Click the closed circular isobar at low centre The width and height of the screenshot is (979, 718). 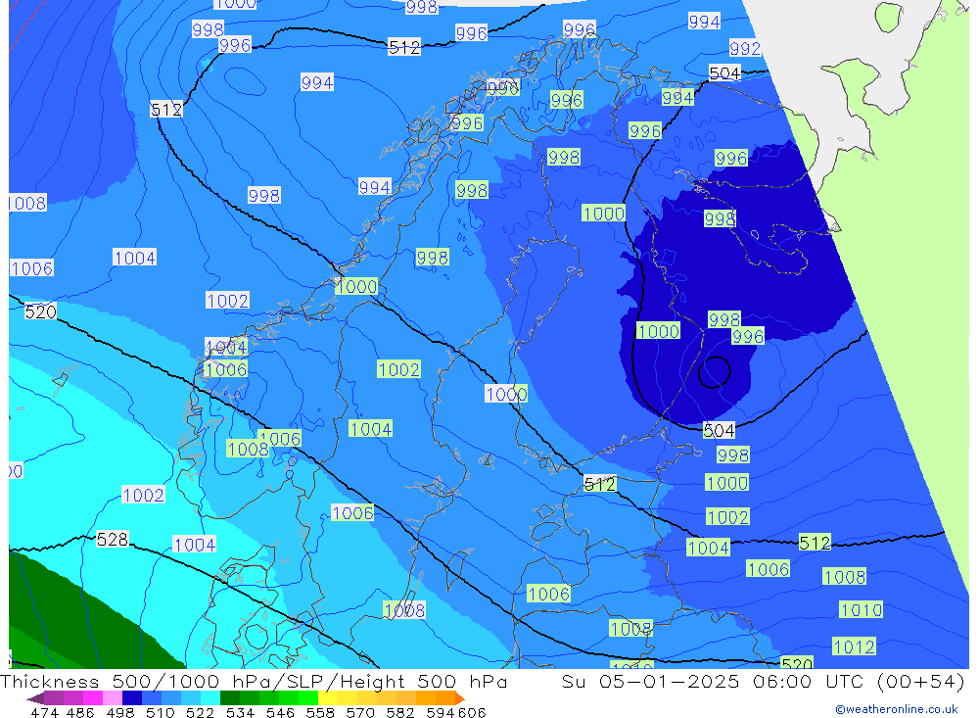(715, 372)
